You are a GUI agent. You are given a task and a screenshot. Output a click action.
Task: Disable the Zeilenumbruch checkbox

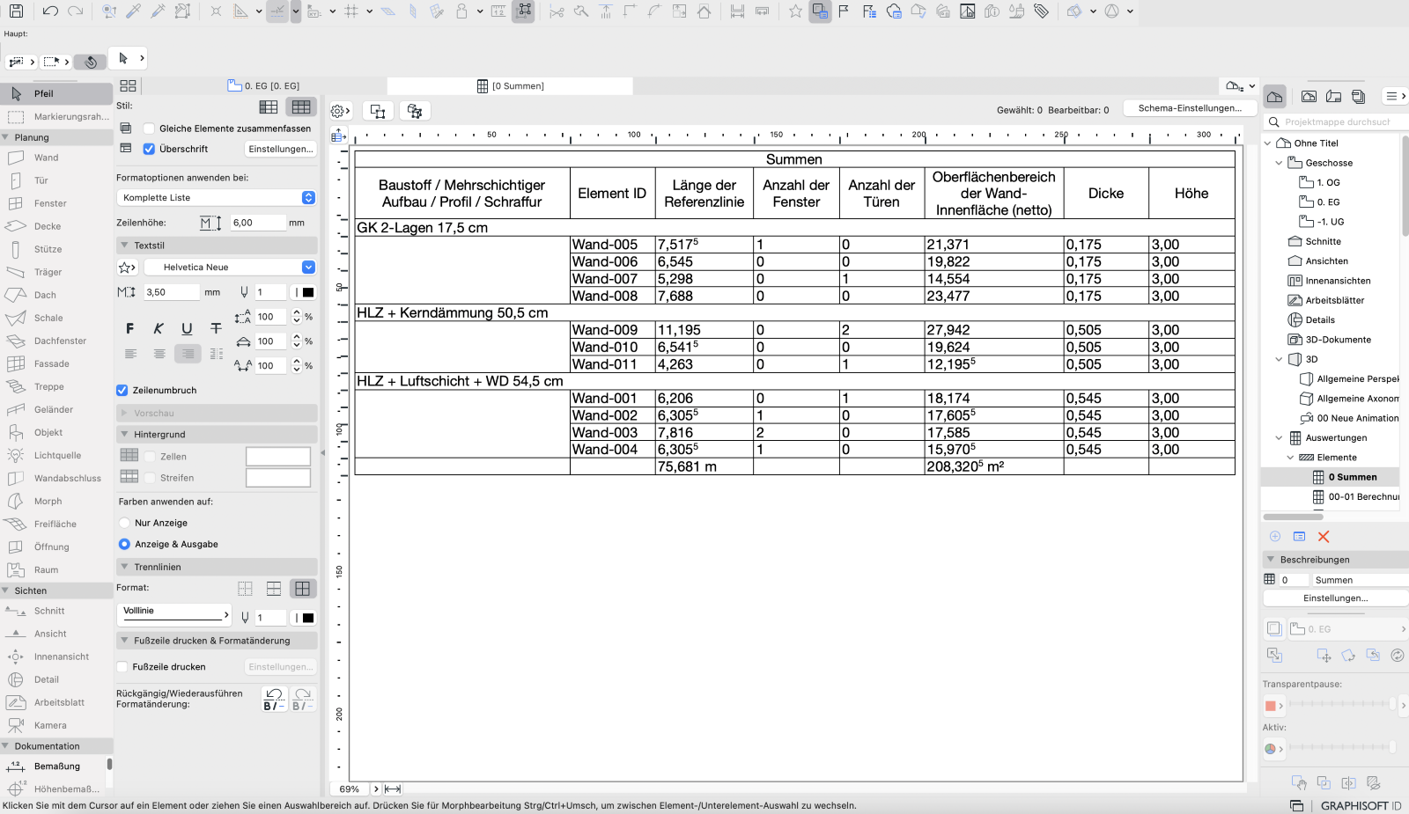coord(122,390)
